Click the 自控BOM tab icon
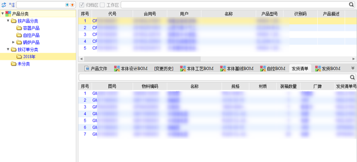357x162 pixels. pyautogui.click(x=263, y=69)
